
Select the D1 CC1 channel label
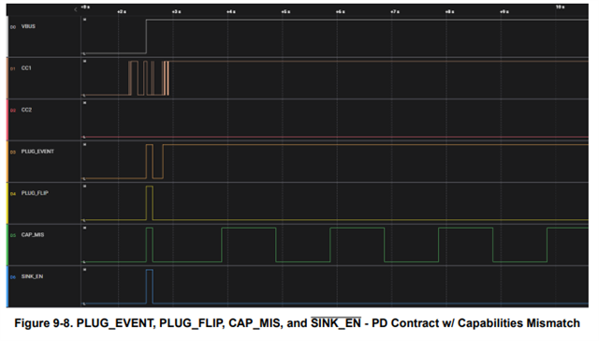tap(21, 68)
